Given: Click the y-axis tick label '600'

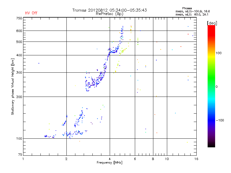Looking at the screenshot, I should pyautogui.click(x=19, y=31).
